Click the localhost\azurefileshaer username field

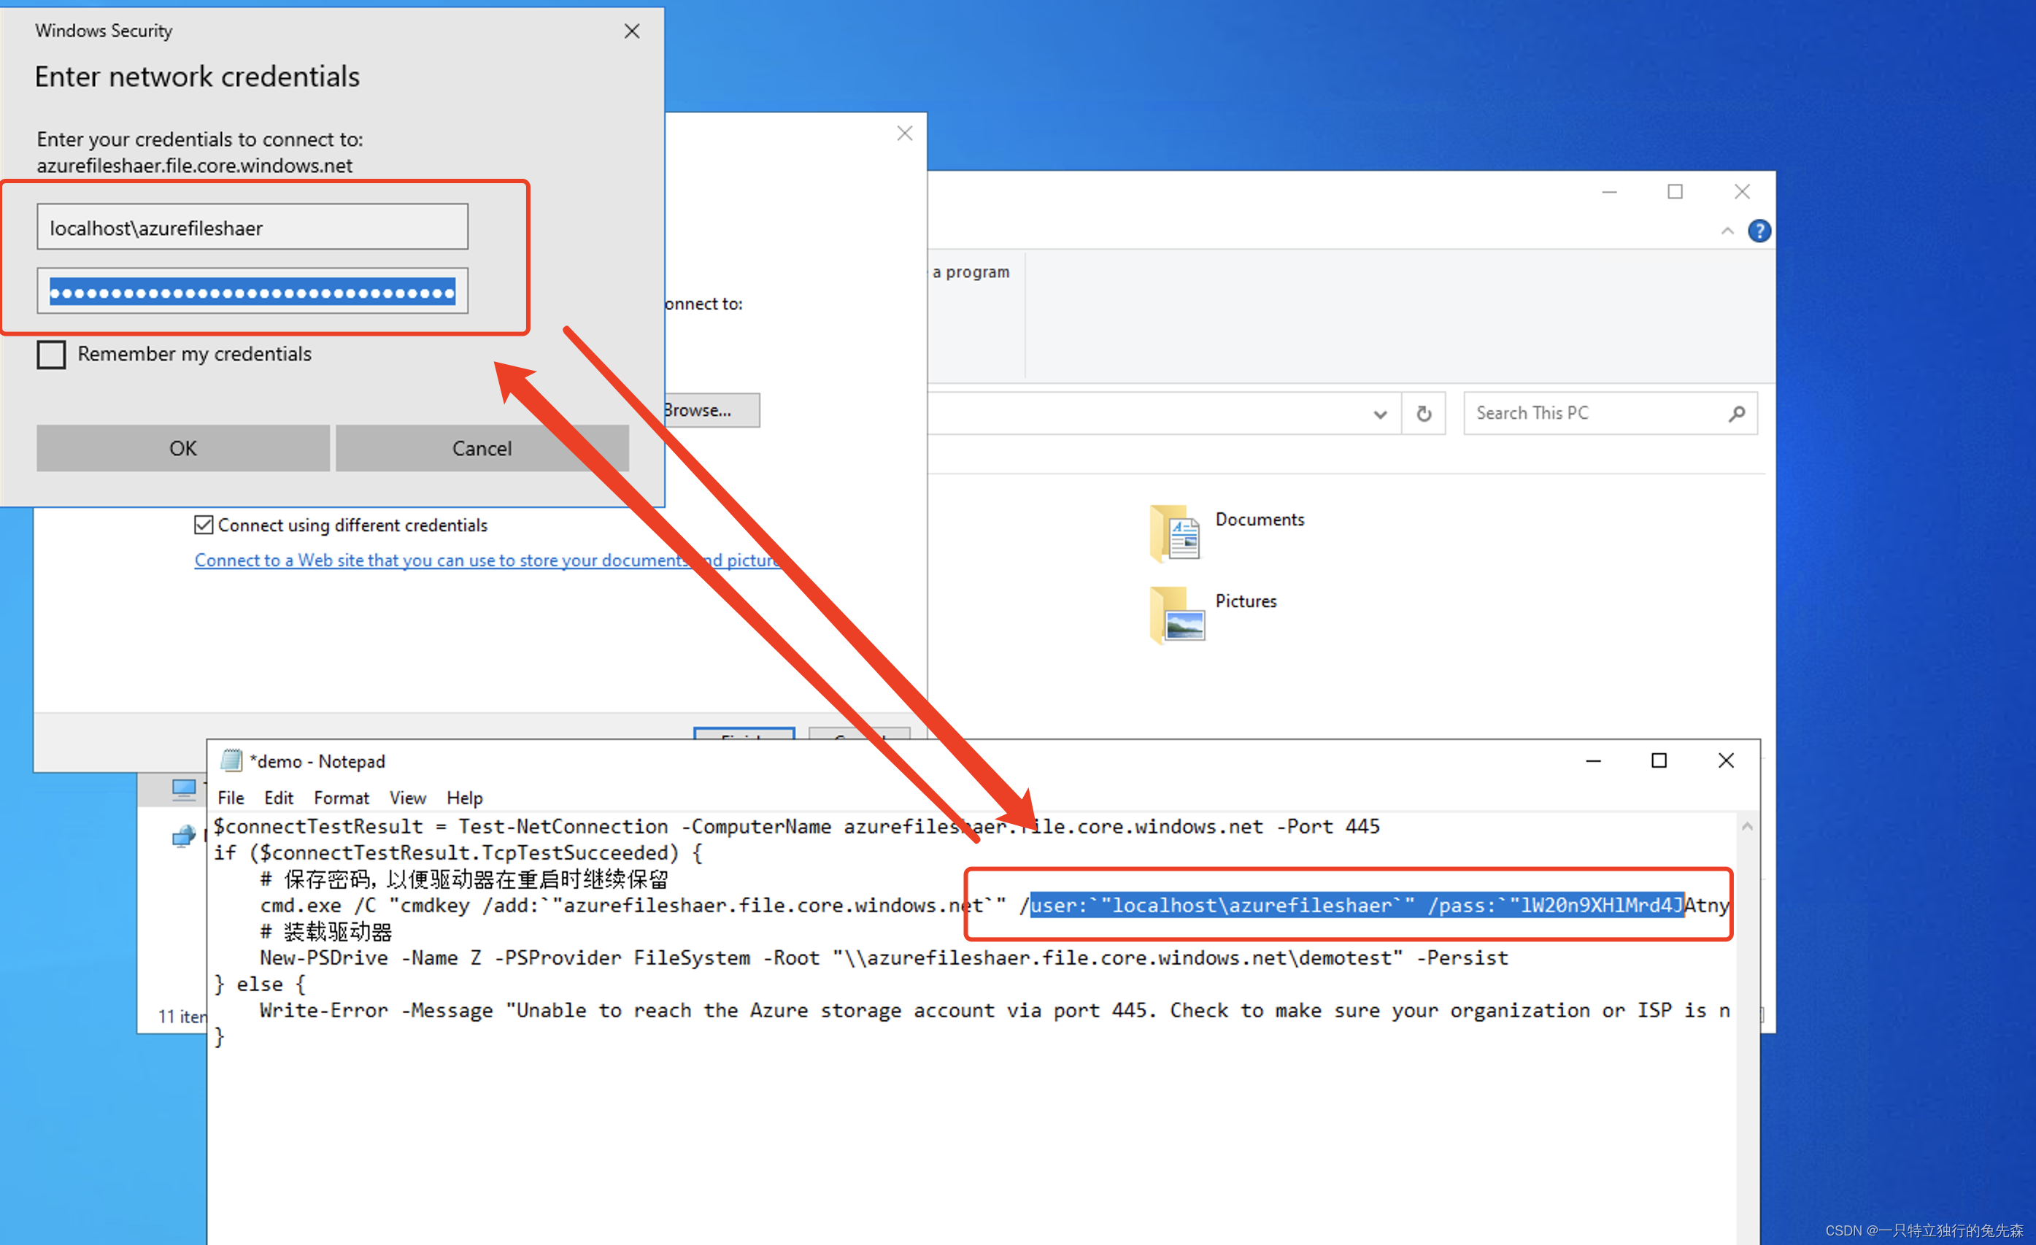click(x=252, y=227)
